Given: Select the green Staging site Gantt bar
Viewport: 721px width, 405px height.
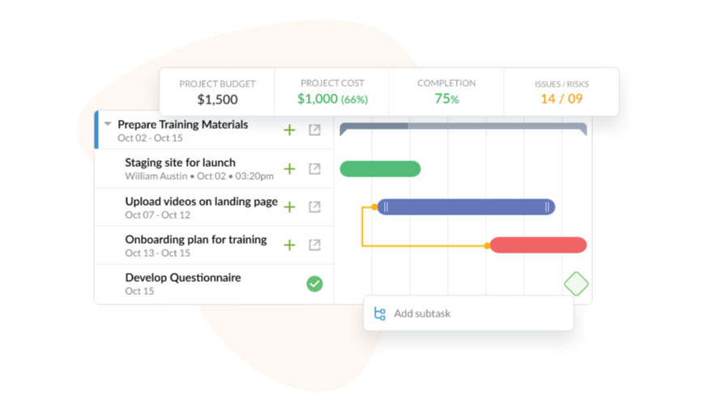Looking at the screenshot, I should (380, 168).
